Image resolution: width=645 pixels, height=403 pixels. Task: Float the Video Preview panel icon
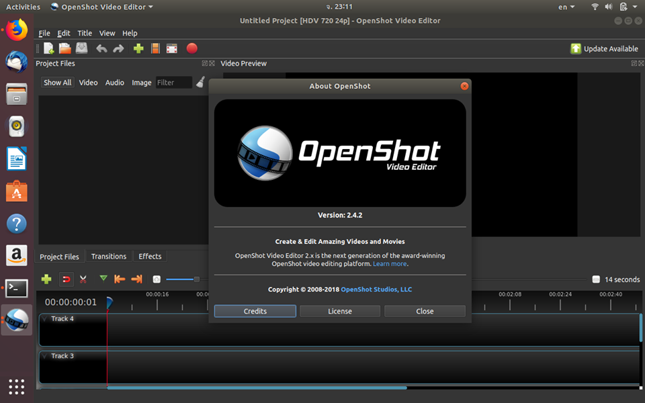coord(634,63)
